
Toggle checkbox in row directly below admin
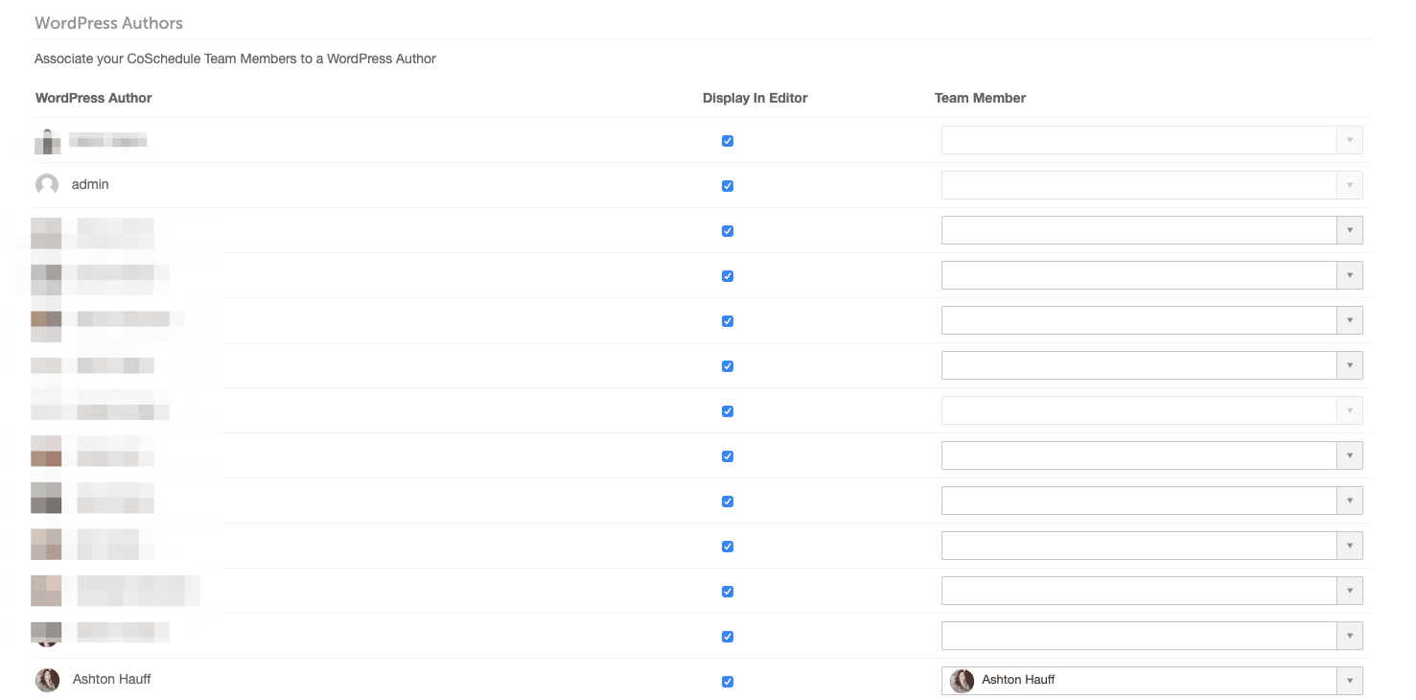[728, 231]
